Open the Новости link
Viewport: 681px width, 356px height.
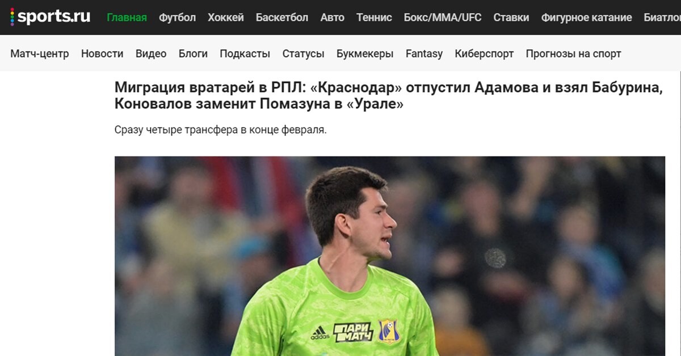coord(102,54)
